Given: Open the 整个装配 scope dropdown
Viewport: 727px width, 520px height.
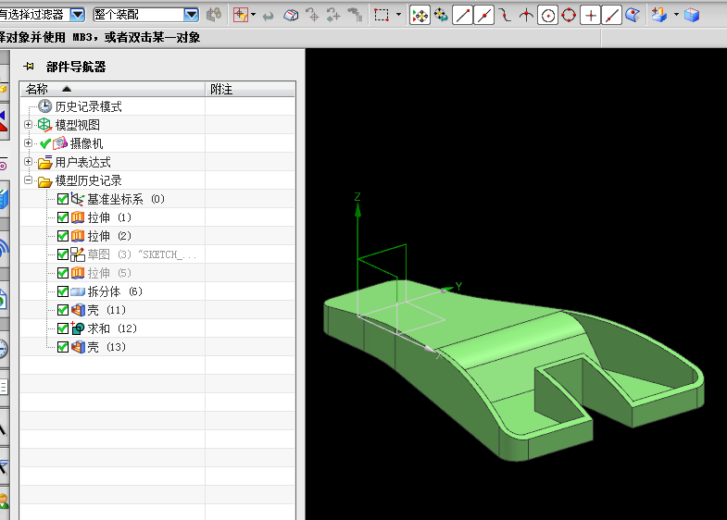Looking at the screenshot, I should coord(191,15).
